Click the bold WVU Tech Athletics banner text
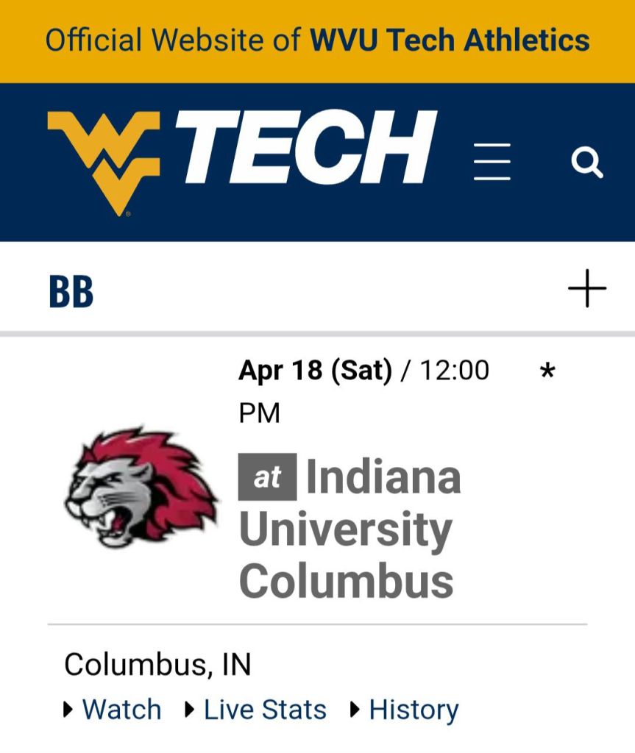Image resolution: width=635 pixels, height=753 pixels. [450, 40]
